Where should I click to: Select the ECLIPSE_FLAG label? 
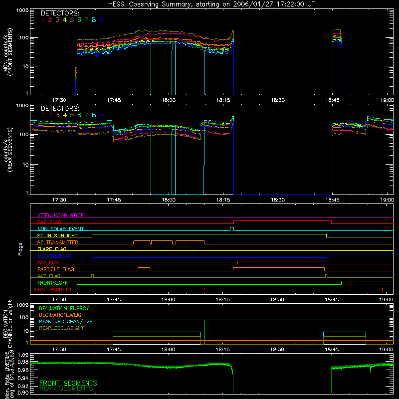point(54,256)
